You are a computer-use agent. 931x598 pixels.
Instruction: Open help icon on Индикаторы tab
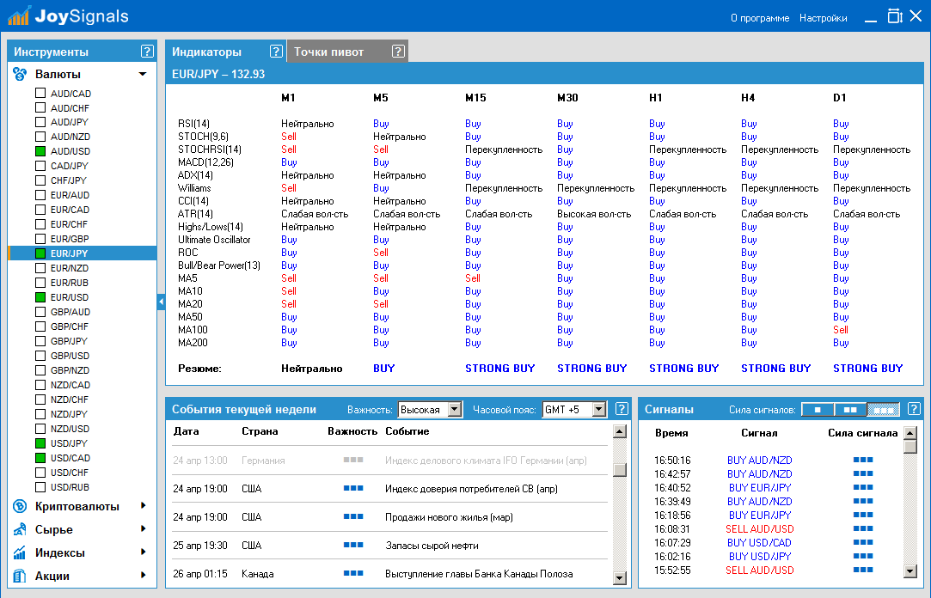point(276,52)
